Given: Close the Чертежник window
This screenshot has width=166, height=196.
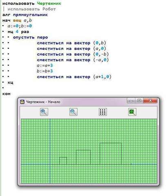Looking at the screenshot, I should point(150,100).
